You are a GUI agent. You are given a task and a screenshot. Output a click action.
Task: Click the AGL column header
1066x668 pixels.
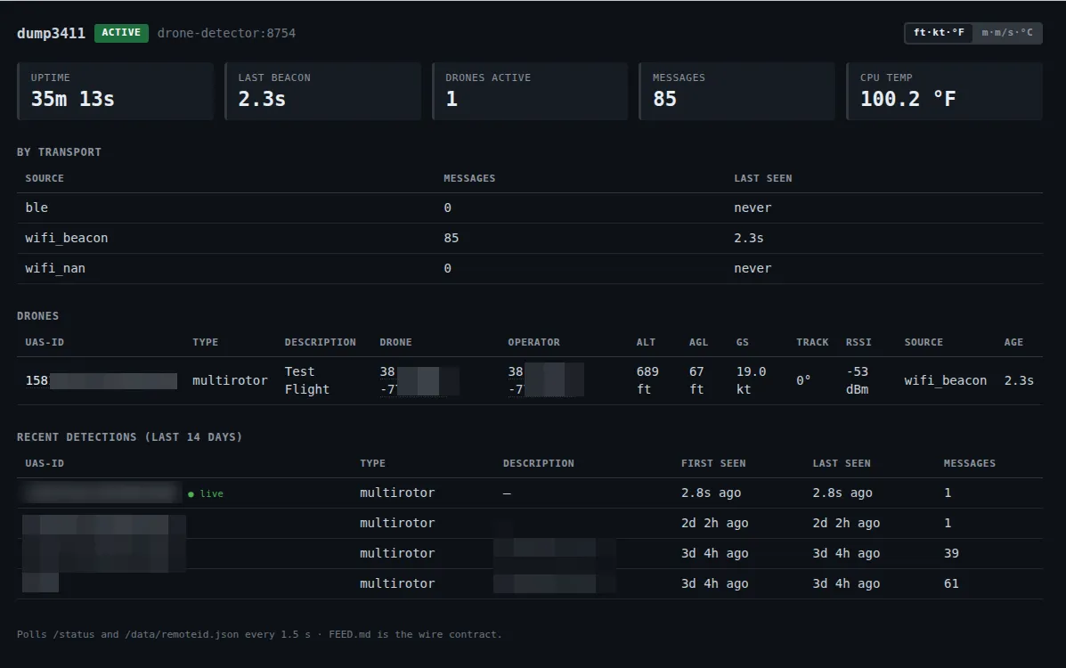[698, 342]
